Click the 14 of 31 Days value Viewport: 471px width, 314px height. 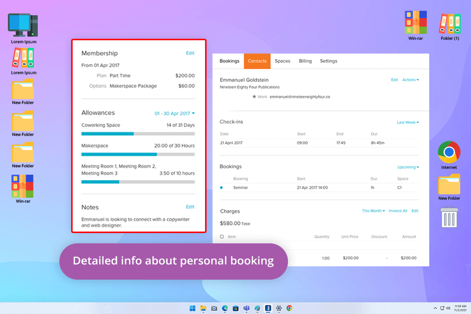(x=181, y=125)
